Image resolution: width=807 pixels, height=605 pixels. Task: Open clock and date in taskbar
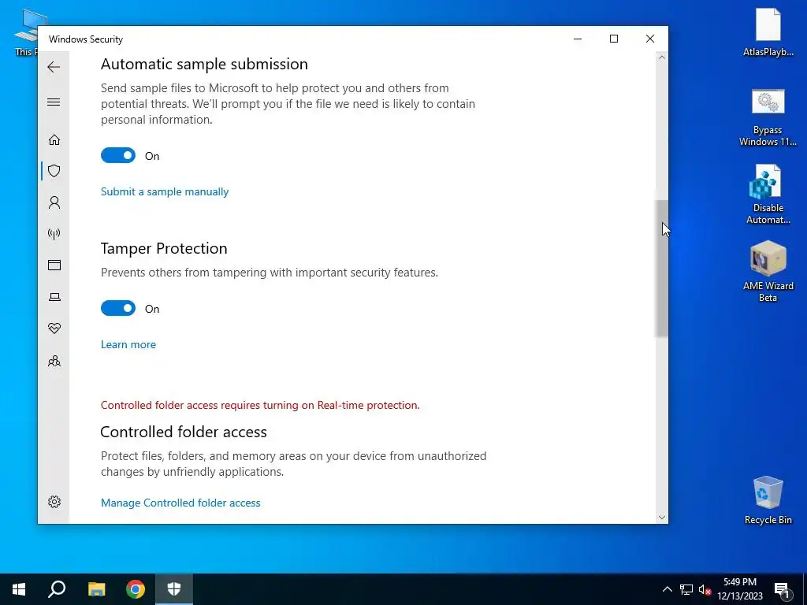coord(740,589)
